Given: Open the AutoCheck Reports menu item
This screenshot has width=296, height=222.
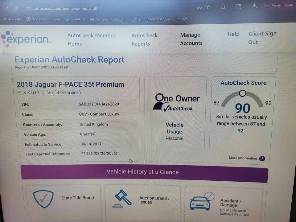Looking at the screenshot, I should pos(144,39).
